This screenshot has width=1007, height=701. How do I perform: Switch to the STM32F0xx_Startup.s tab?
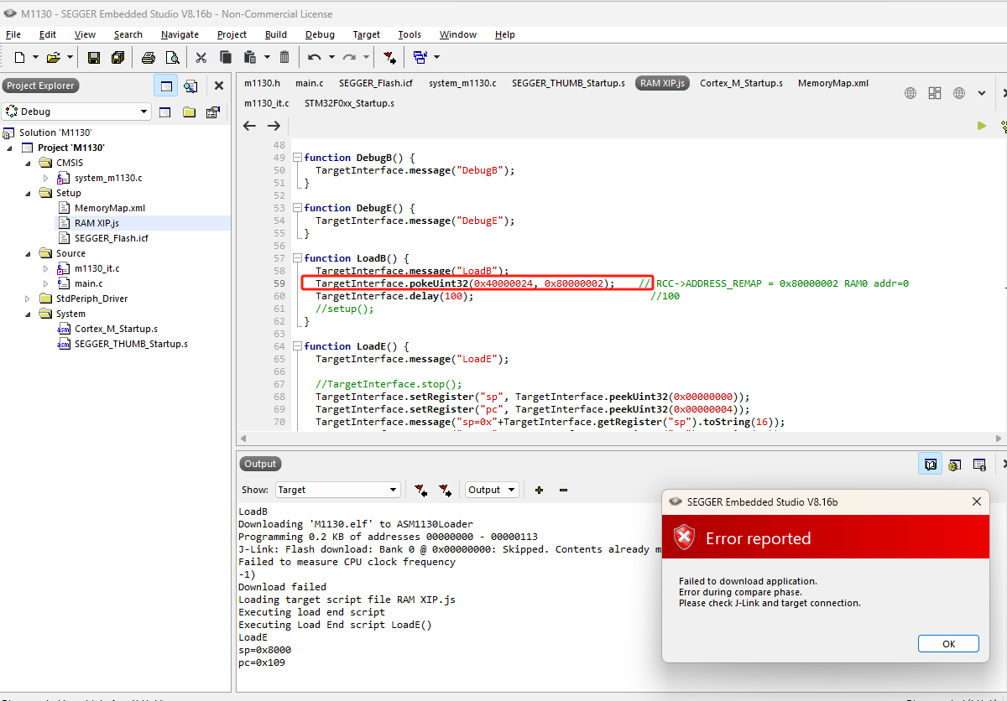point(349,103)
